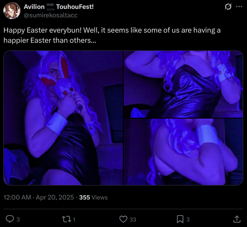
Task: Click the repost arrows icon
Action: 67,219
